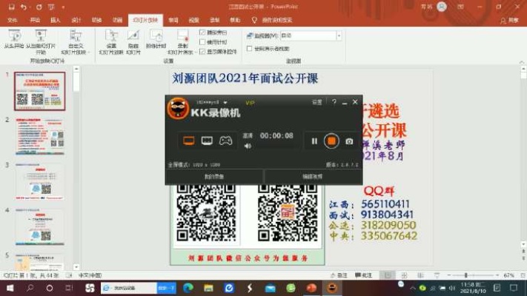
Task: Click the zoom slider handle
Action: pyautogui.click(x=465, y=275)
